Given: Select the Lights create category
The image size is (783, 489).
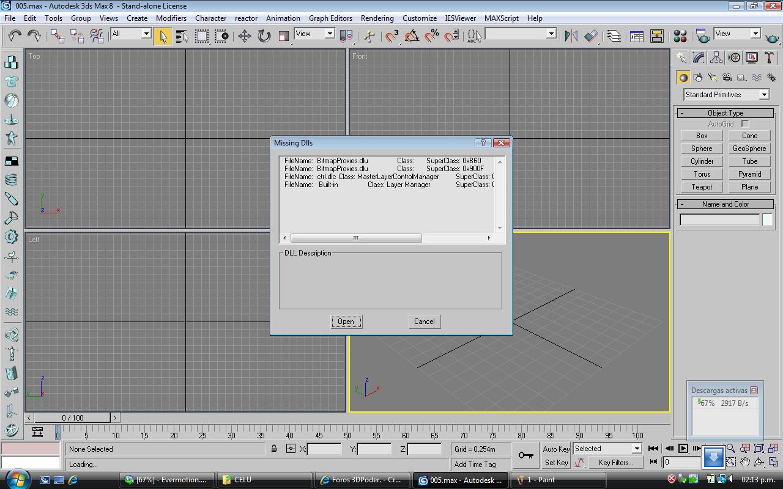Looking at the screenshot, I should pyautogui.click(x=713, y=78).
